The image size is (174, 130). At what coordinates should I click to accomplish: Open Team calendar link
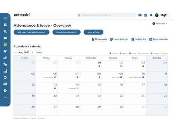pos(159,39)
